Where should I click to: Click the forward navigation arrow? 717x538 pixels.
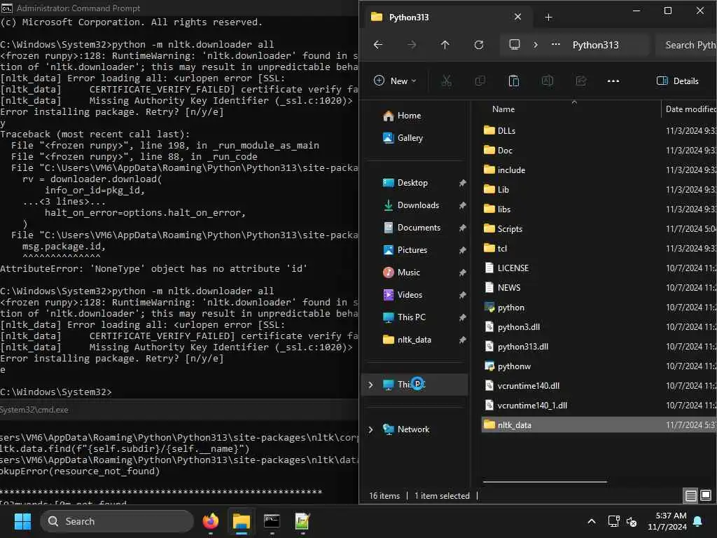[412, 45]
